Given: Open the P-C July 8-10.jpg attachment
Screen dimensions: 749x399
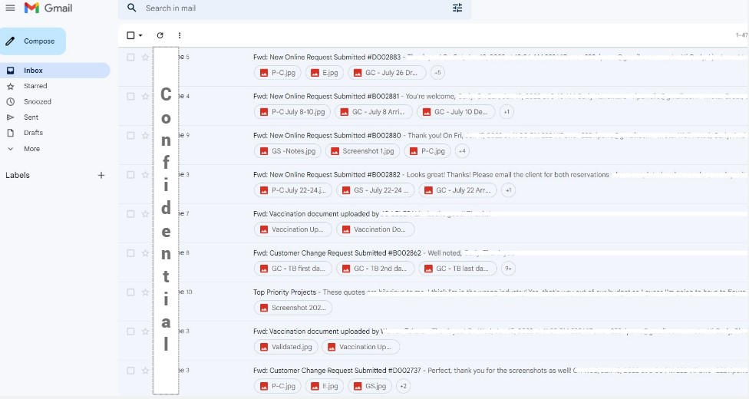Looking at the screenshot, I should (292, 112).
